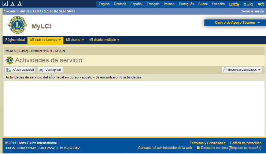Click the medium font size A icon
266x154 pixels.
[12, 3]
